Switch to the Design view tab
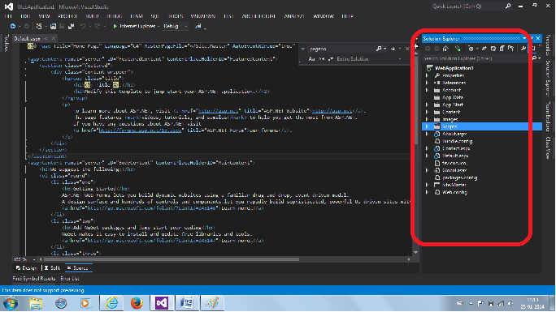 (27, 268)
